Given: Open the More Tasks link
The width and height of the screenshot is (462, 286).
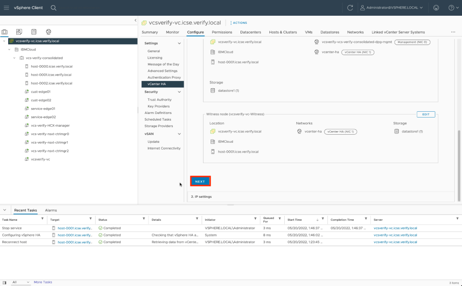Looking at the screenshot, I should [x=43, y=282].
